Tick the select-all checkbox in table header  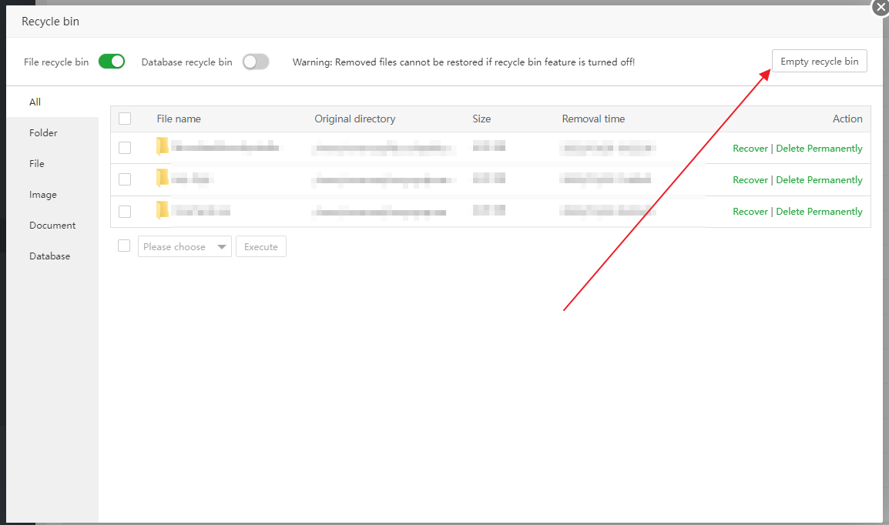(125, 119)
